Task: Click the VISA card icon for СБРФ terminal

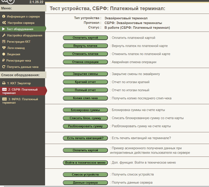Action: 4,89
